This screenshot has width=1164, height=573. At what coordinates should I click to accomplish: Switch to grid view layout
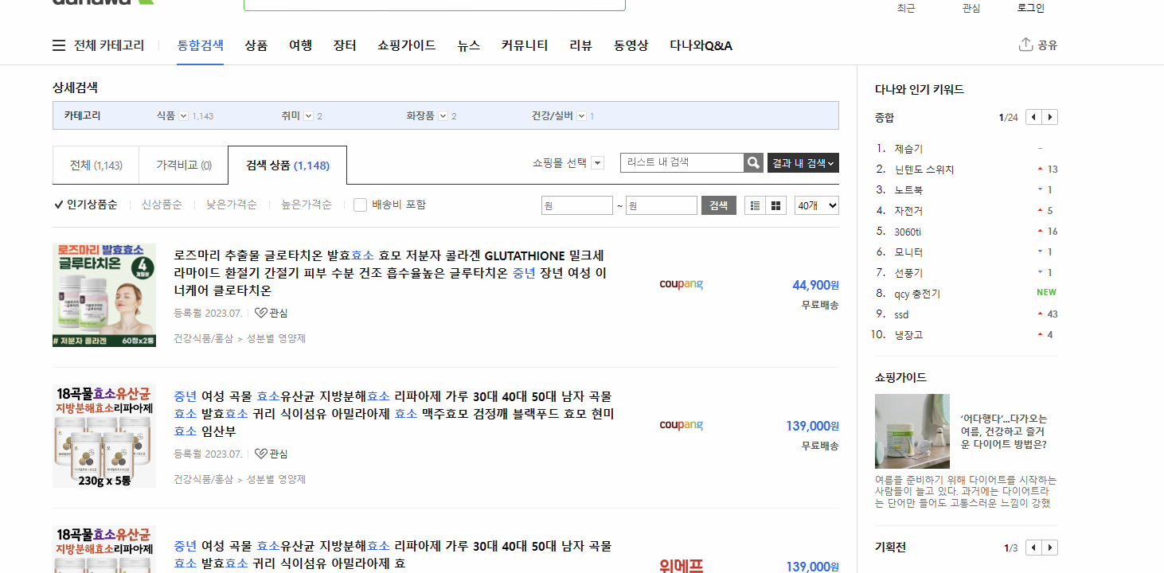775,205
